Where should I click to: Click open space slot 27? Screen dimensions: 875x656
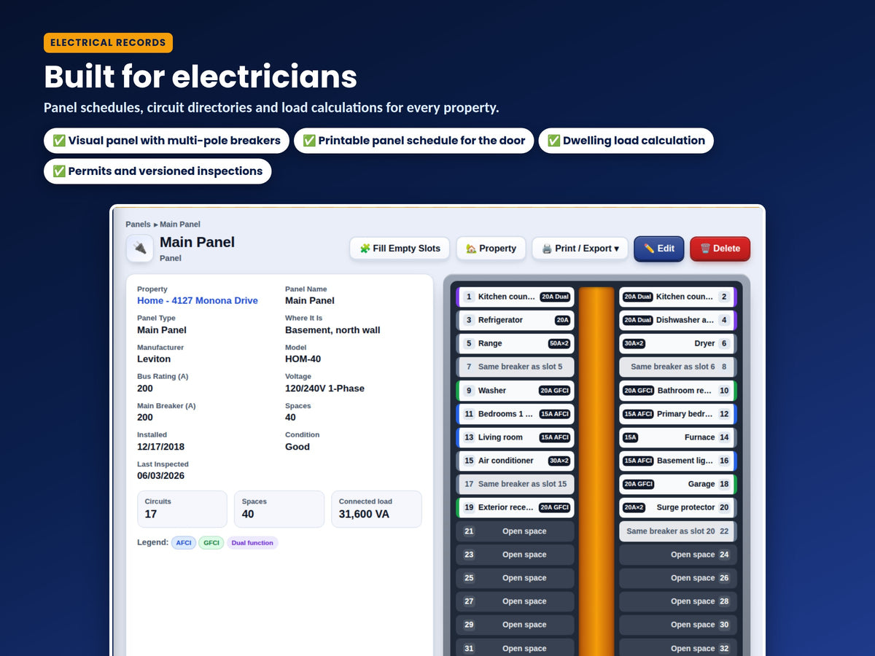pos(516,601)
